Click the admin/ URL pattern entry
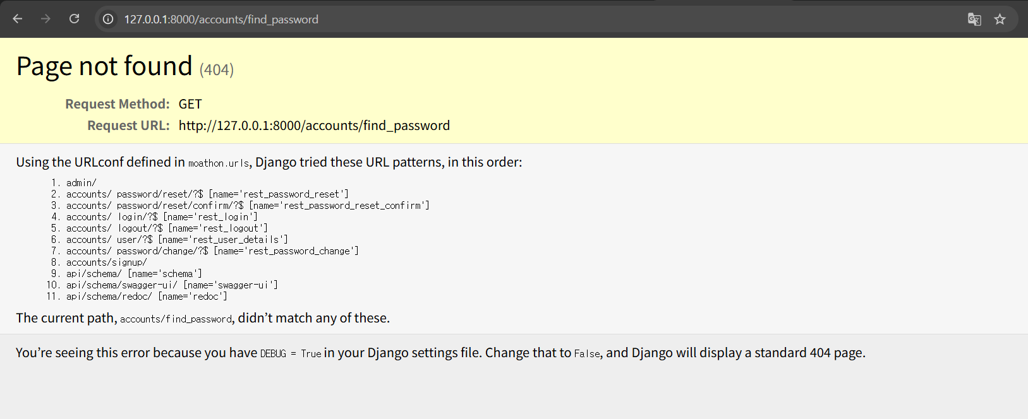1028x419 pixels. [x=82, y=183]
